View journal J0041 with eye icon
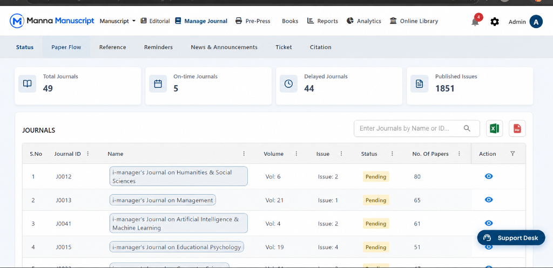The width and height of the screenshot is (553, 268). 488,223
